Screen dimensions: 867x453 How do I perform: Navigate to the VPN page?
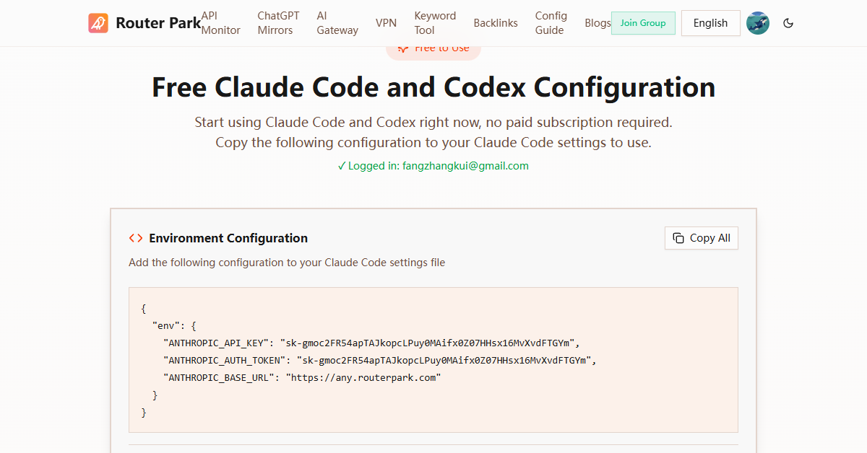386,23
